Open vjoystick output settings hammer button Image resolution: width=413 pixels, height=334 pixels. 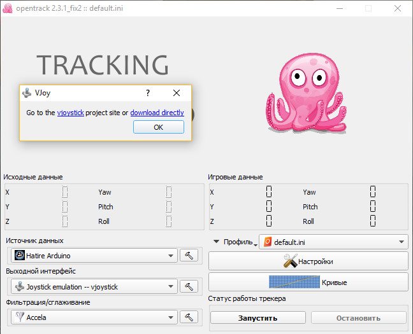(189, 286)
